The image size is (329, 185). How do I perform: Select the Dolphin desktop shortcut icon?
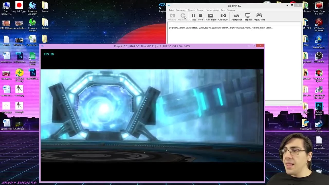(x=162, y=7)
